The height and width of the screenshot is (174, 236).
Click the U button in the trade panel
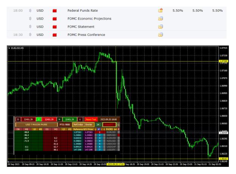80,119
